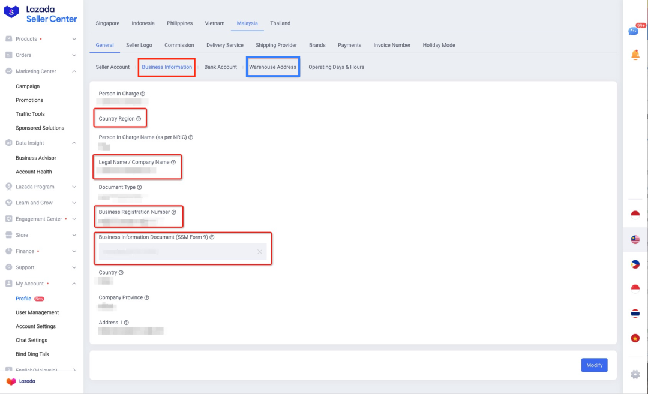Remove the uploaded SSM Form 9 document
This screenshot has width=648, height=394.
(x=260, y=252)
